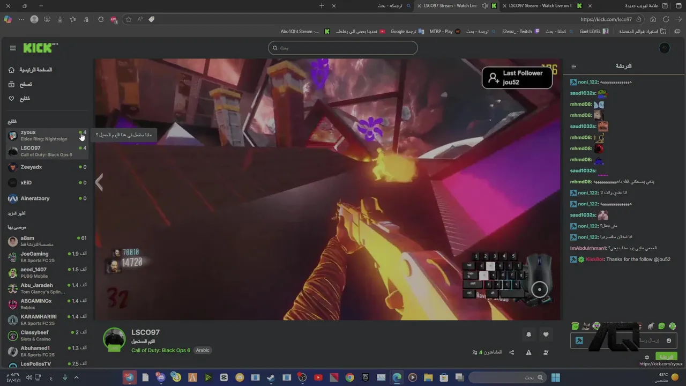Image resolution: width=686 pixels, height=386 pixels.
Task: Open Gael LEVEL bookmark
Action: pos(594,32)
